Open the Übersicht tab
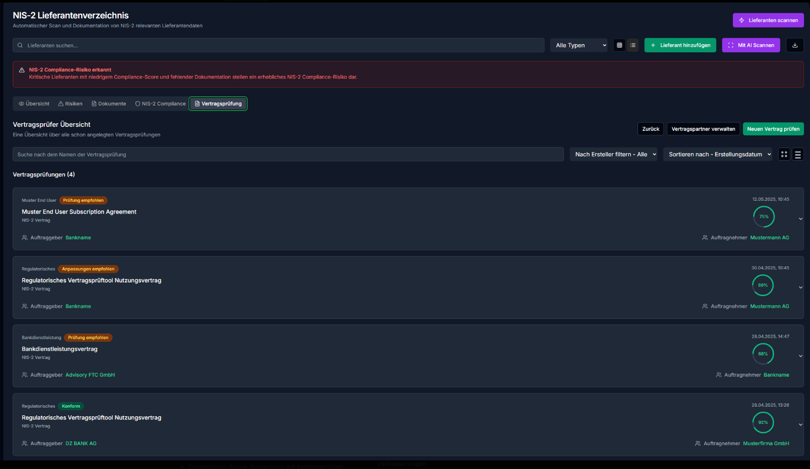 tap(34, 103)
